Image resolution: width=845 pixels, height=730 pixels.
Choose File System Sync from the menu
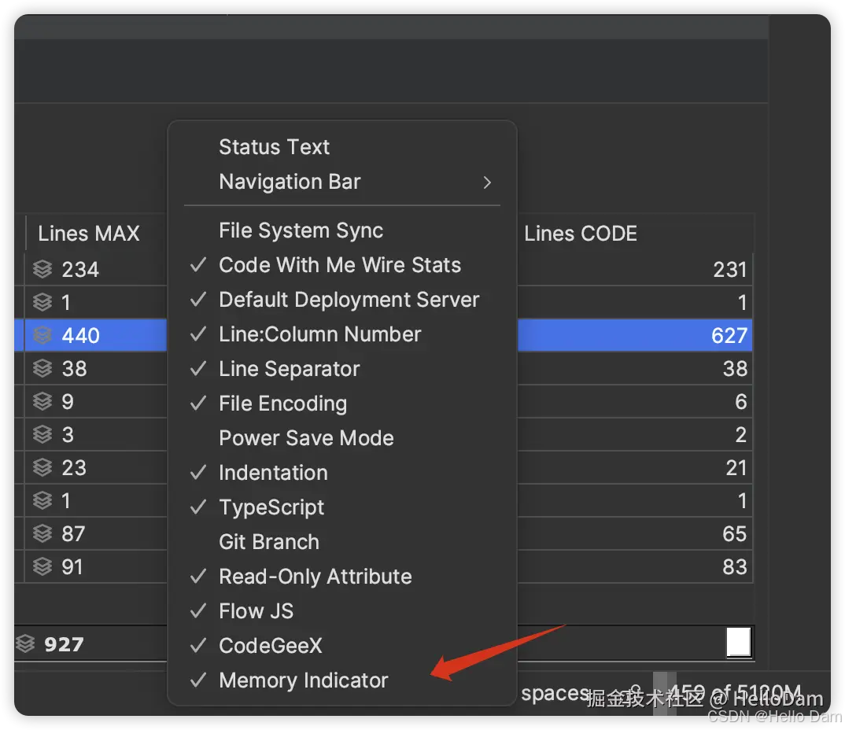[x=301, y=230]
